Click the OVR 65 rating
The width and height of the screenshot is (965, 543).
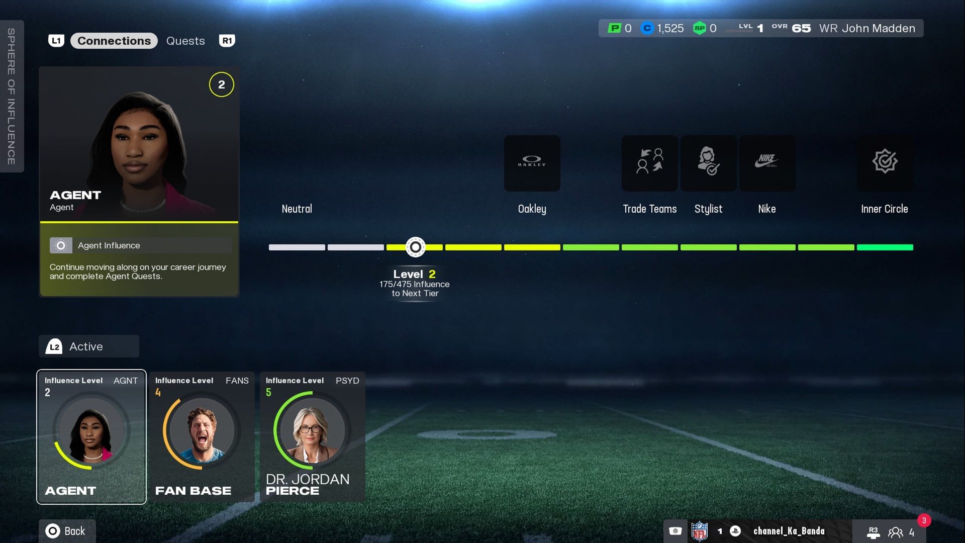click(x=791, y=28)
